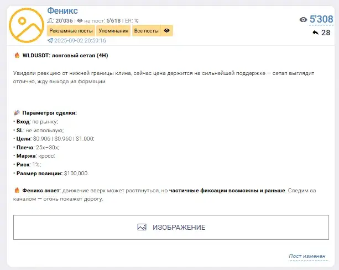Click the fire emoji before WLDUSDT heading
This screenshot has width=339, height=270.
[17, 56]
